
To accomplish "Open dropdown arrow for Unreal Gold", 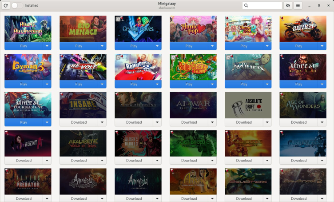I will [322, 84].
